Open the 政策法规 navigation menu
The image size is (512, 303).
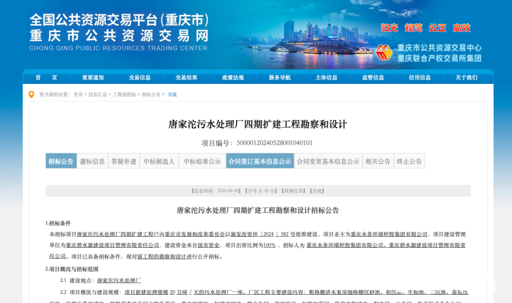(x=233, y=78)
